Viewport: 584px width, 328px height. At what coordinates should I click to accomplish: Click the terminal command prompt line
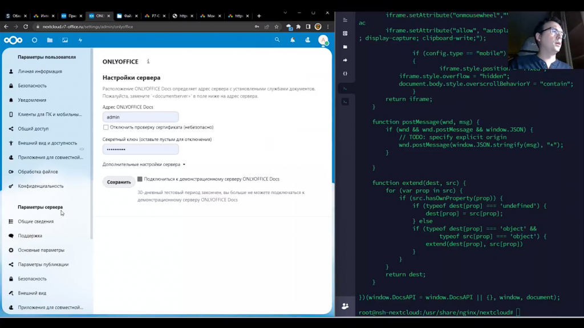[440, 313]
